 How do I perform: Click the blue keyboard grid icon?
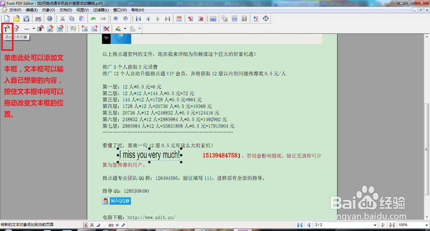(x=213, y=18)
